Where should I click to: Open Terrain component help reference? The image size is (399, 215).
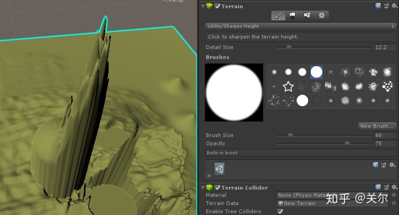[x=378, y=6]
